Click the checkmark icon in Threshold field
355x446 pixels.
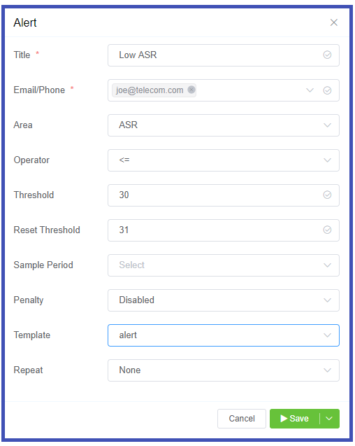point(327,195)
